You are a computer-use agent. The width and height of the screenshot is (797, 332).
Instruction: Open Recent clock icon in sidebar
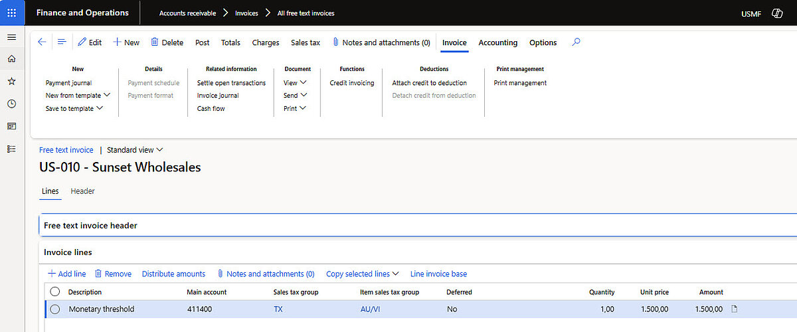pyautogui.click(x=11, y=104)
